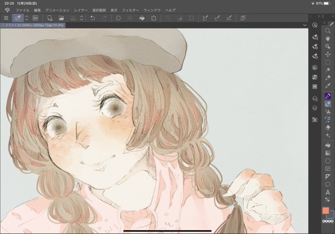The image size is (335, 234).
Task: Expand the stepper arrows after the Save icon
Action: [82, 18]
